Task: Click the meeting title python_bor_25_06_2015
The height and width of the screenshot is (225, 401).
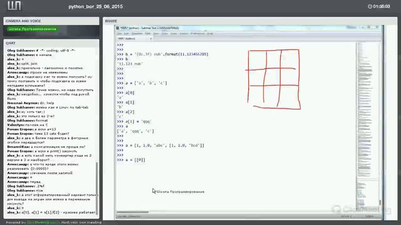Action: tap(96, 7)
